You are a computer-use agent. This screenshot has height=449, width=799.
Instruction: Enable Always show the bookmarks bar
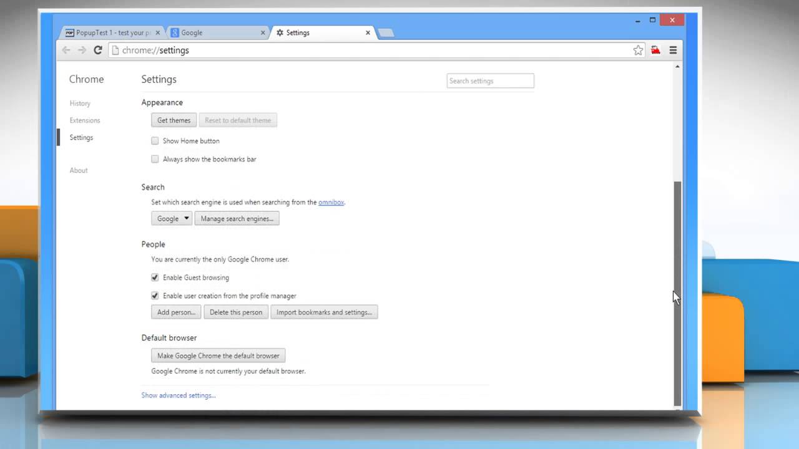(x=155, y=159)
